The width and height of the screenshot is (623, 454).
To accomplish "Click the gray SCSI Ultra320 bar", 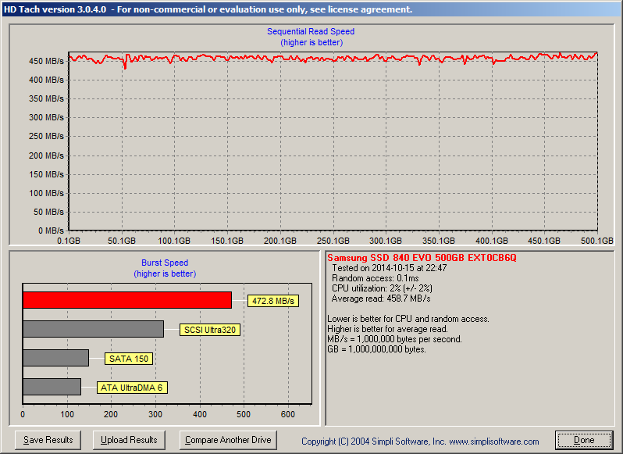I will click(94, 329).
